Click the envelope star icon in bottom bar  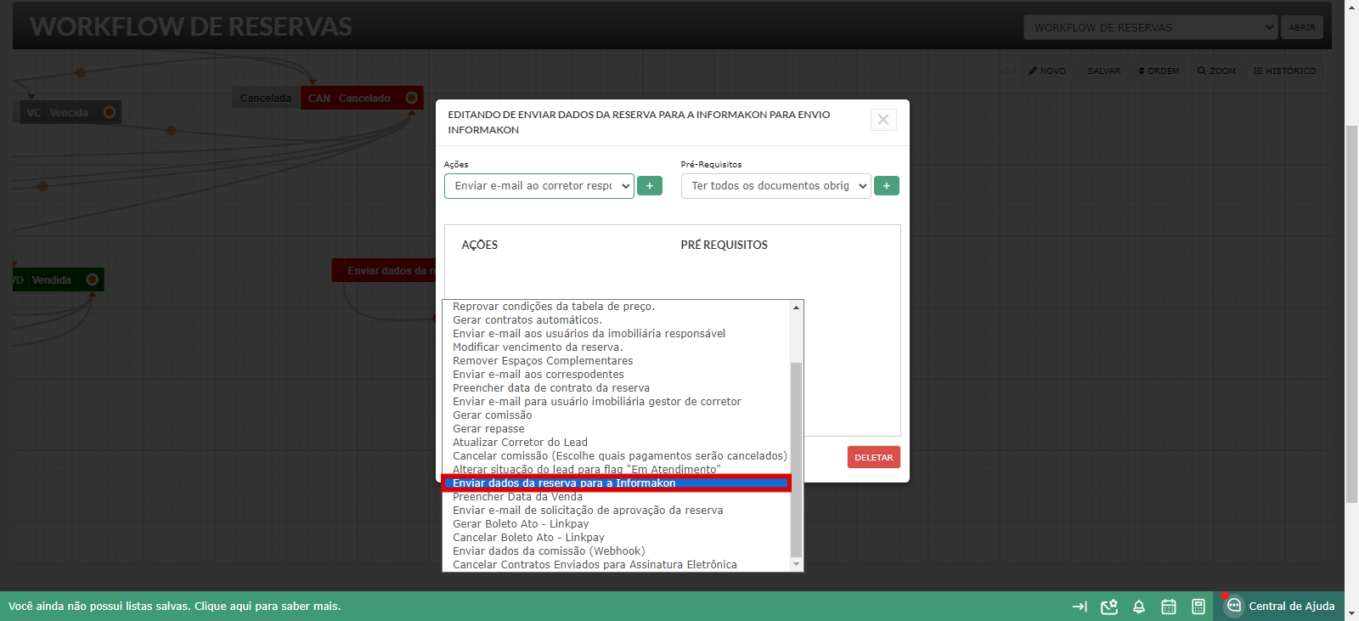(x=1109, y=607)
